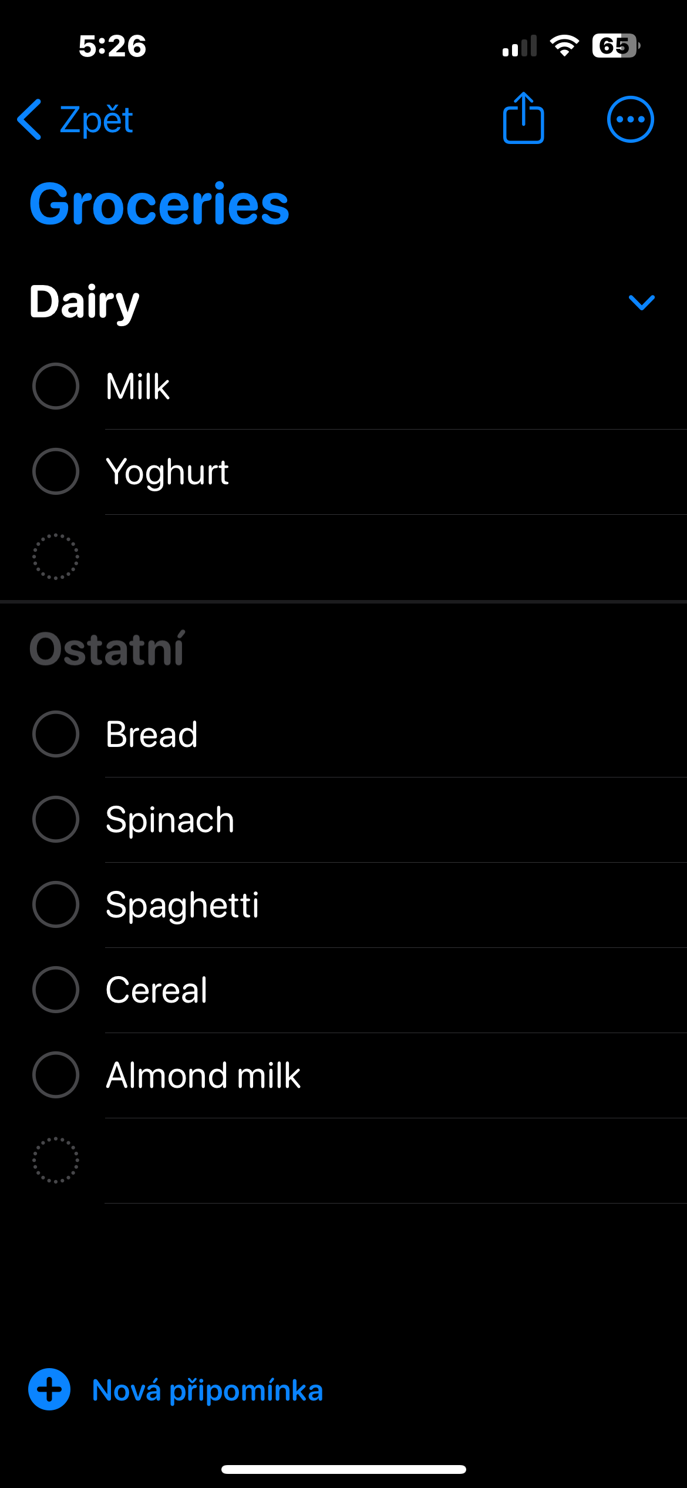This screenshot has height=1488, width=687.
Task: Tap the back chevron arrow
Action: pyautogui.click(x=29, y=119)
